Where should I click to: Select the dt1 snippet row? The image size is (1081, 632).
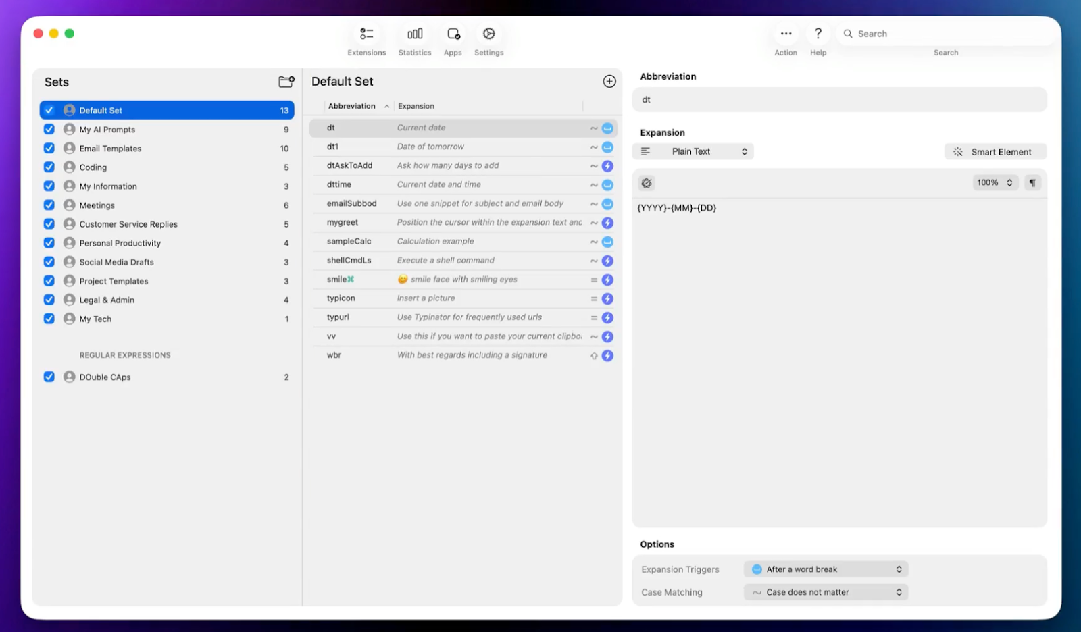(463, 147)
